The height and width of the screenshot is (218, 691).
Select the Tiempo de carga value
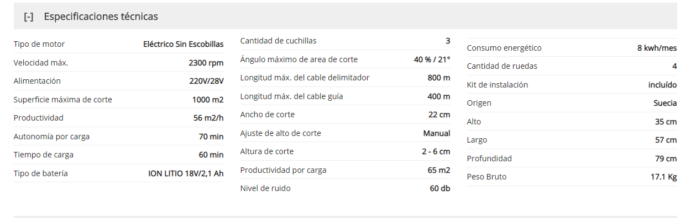[211, 155]
